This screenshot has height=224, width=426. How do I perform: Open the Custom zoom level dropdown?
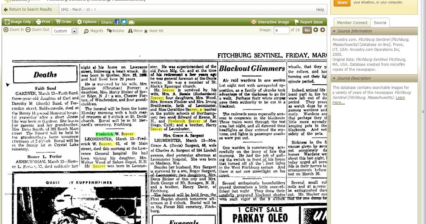[65, 31]
